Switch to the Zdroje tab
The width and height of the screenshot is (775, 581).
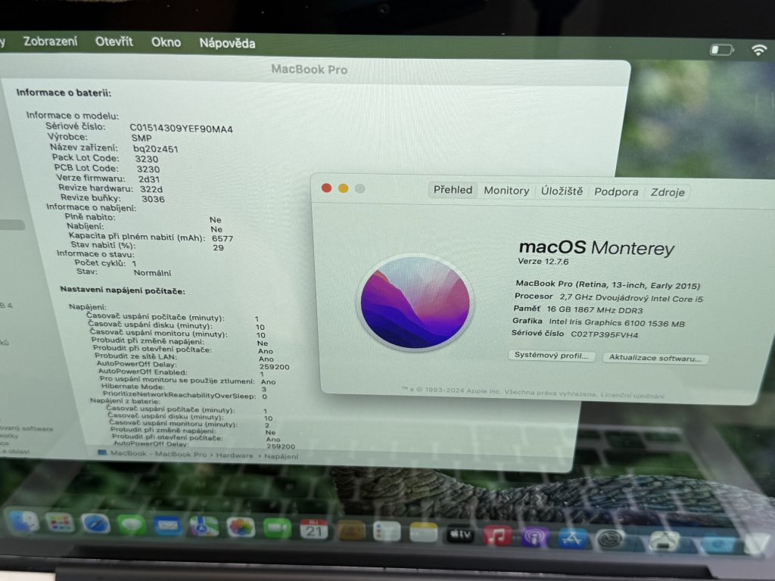[x=668, y=192]
